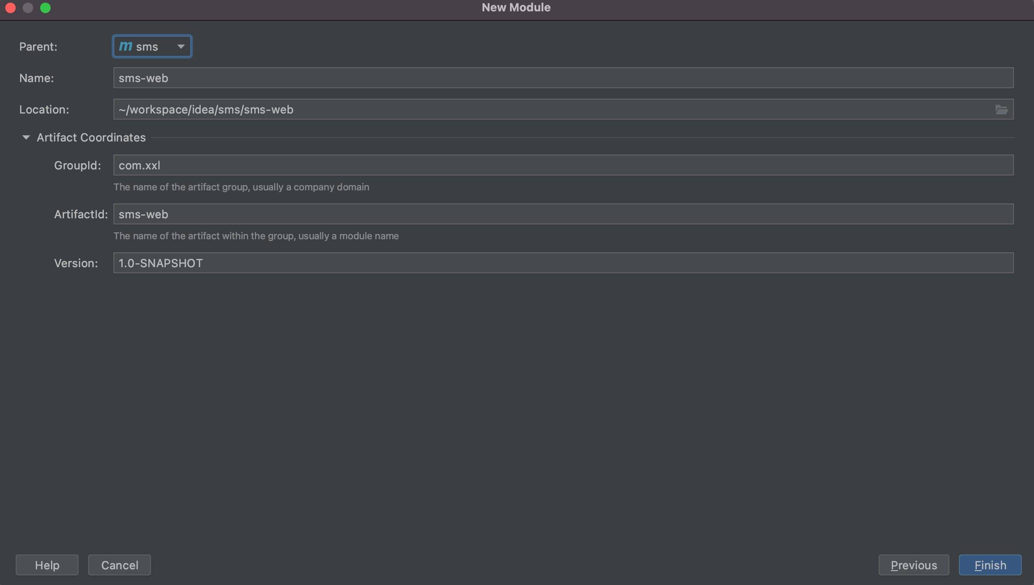Close the dialog with the red button
The height and width of the screenshot is (585, 1034).
pyautogui.click(x=10, y=8)
